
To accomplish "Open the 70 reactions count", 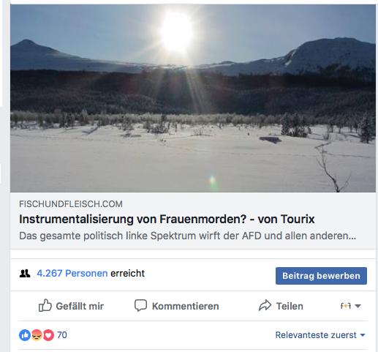I will 62,335.
